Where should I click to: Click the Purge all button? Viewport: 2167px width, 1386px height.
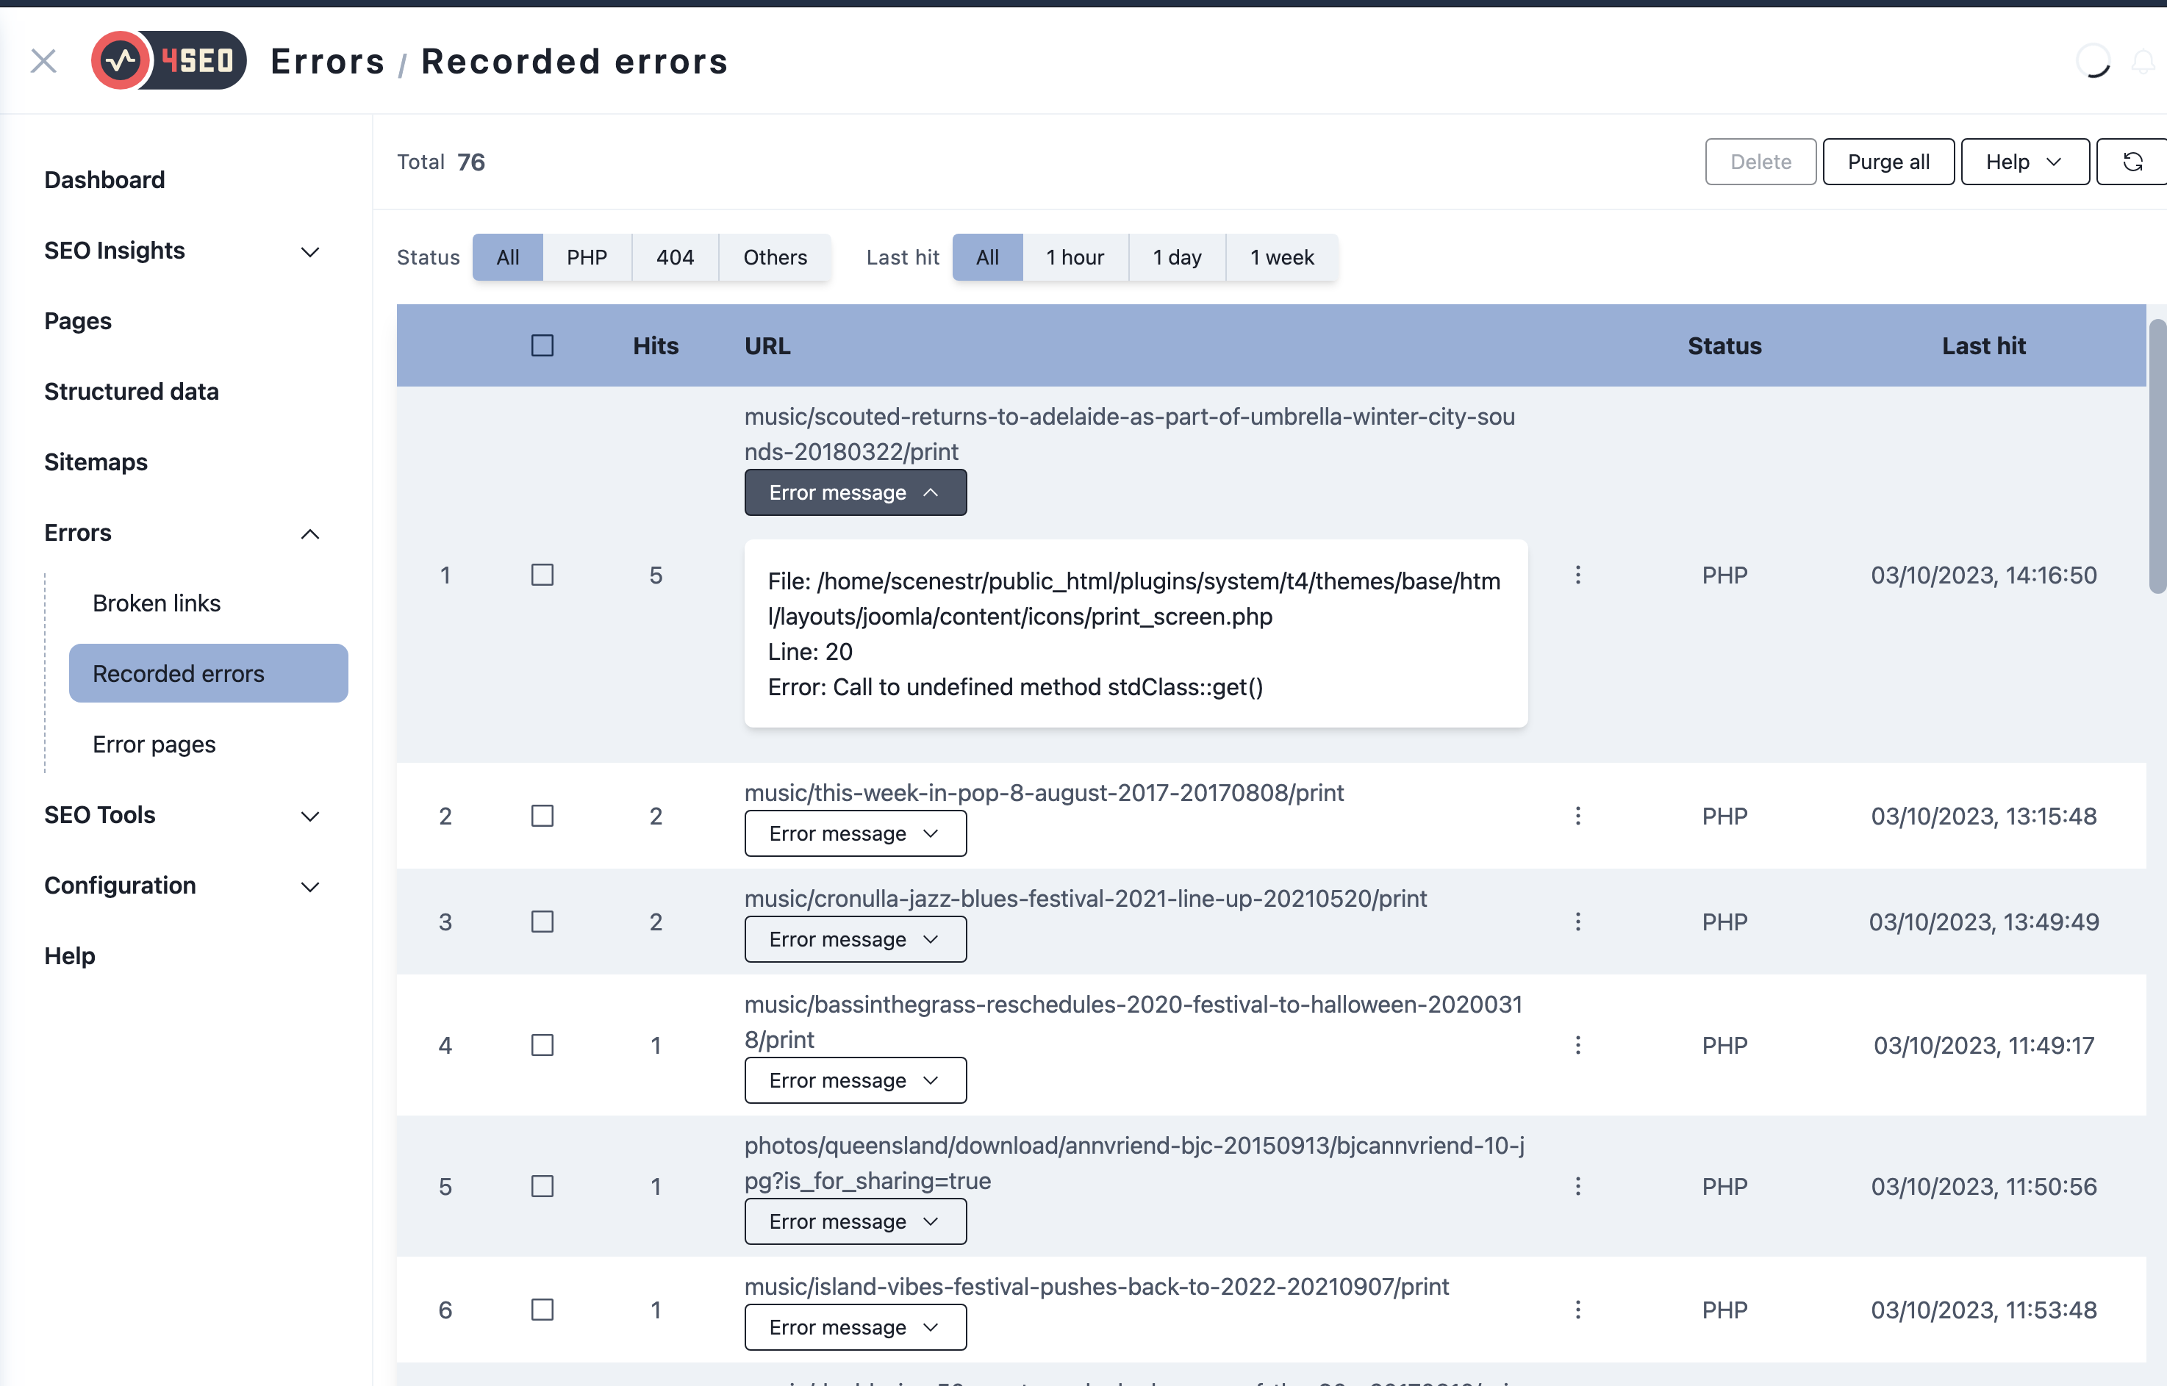1888,162
